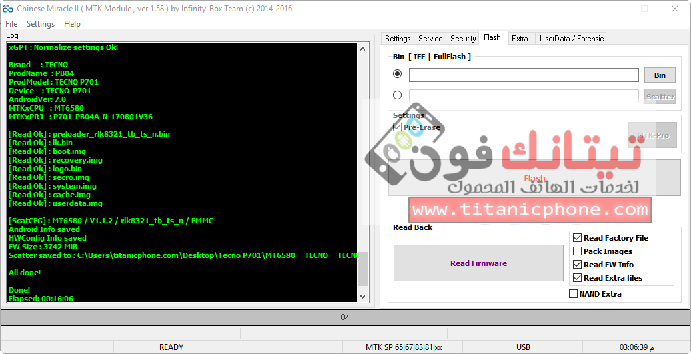Click log line 'ProdModel : TECNO P701'
This screenshot has width=691, height=354.
tap(53, 82)
